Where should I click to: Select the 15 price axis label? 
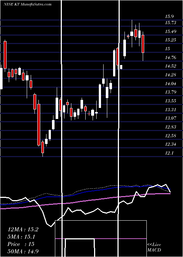point(168,49)
